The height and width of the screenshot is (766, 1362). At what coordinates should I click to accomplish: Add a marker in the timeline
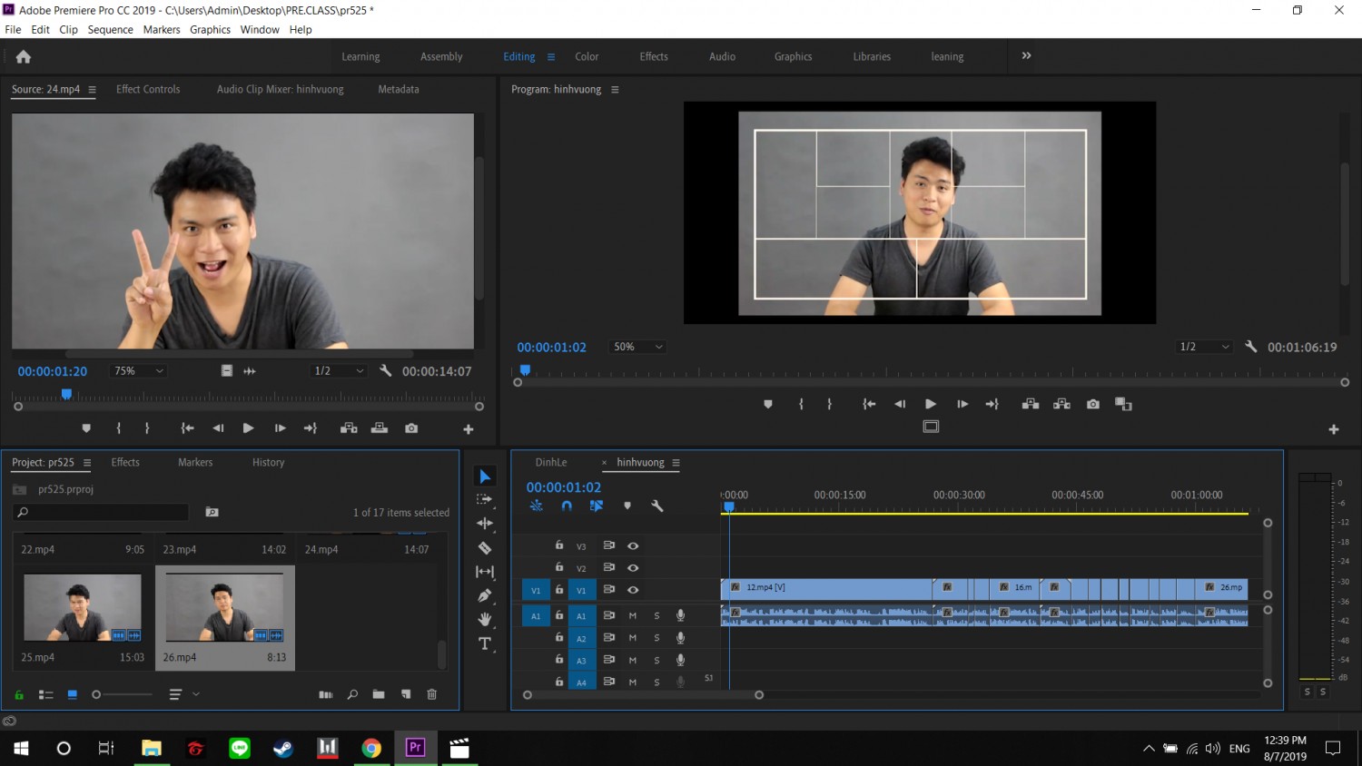click(x=627, y=506)
